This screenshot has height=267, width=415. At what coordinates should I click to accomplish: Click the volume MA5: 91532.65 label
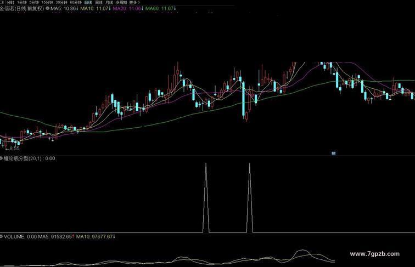[x=56, y=237]
